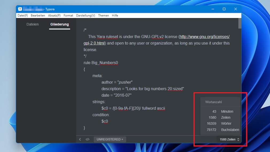The width and height of the screenshot is (270, 152).
Task: Open the Datei(F) menu
Action: (x=23, y=16)
